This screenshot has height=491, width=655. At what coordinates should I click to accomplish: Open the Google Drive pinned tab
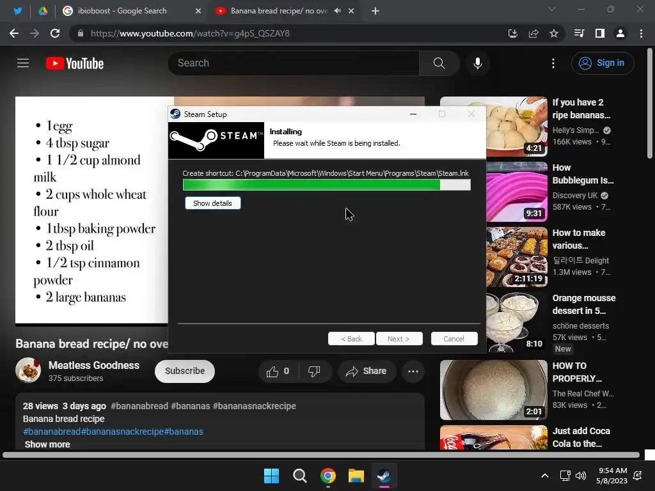pos(43,11)
